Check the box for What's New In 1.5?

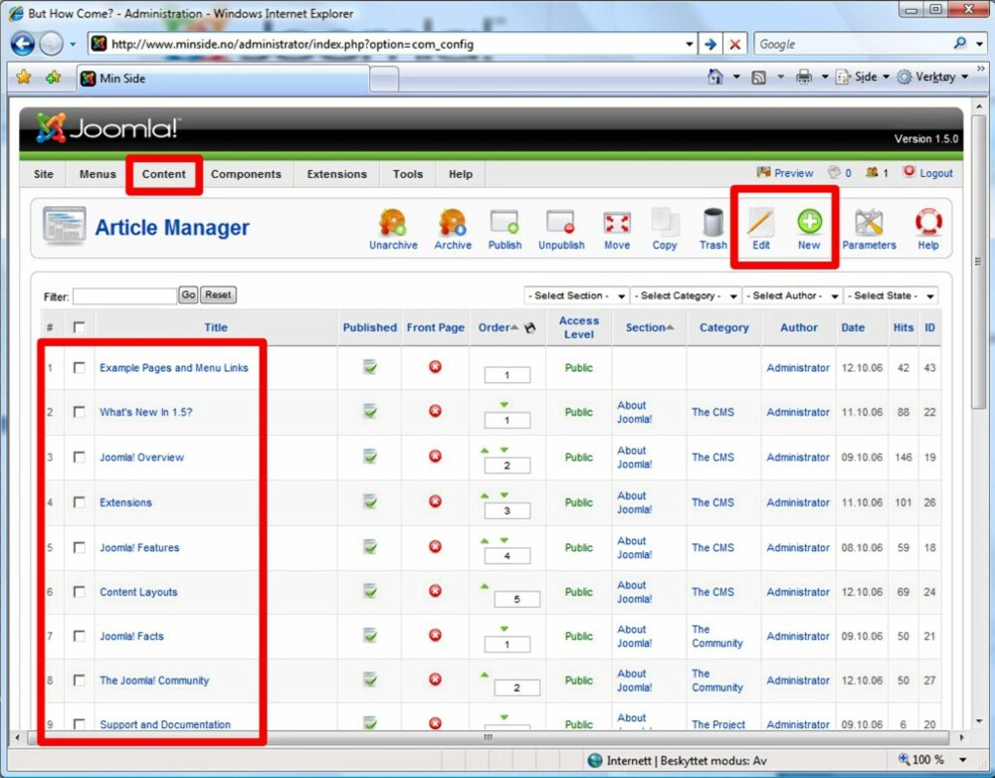click(80, 412)
